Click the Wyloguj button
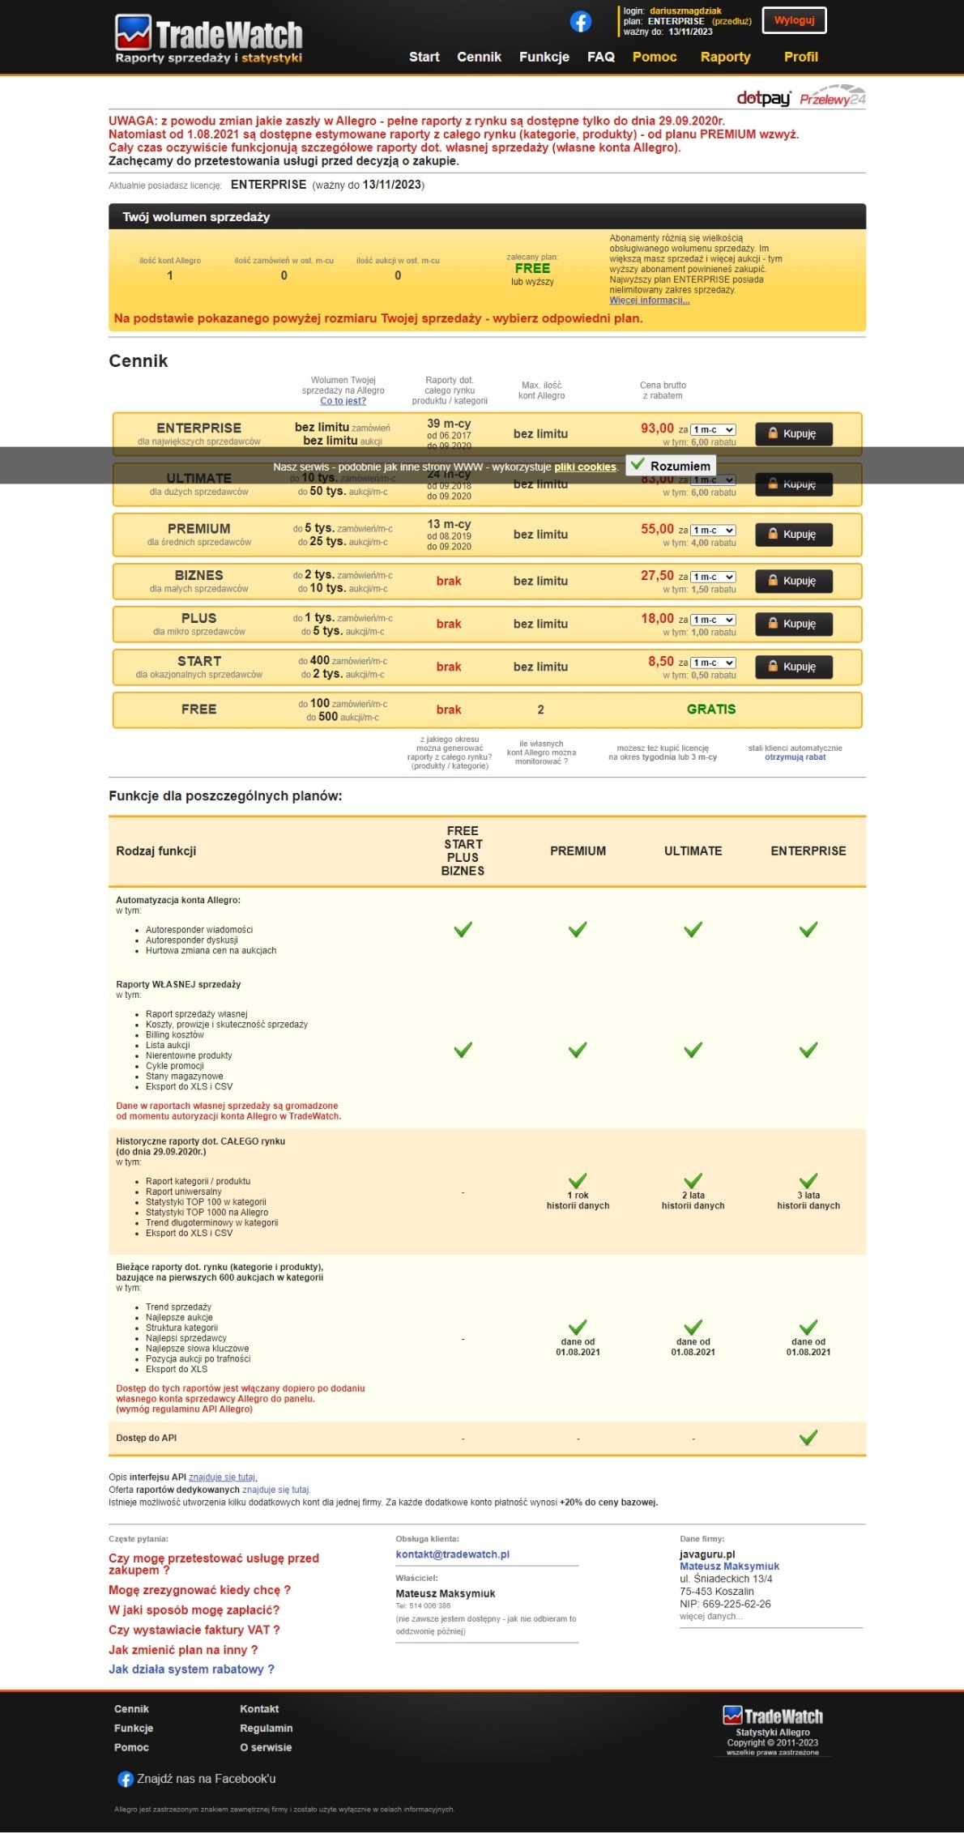 [x=794, y=20]
